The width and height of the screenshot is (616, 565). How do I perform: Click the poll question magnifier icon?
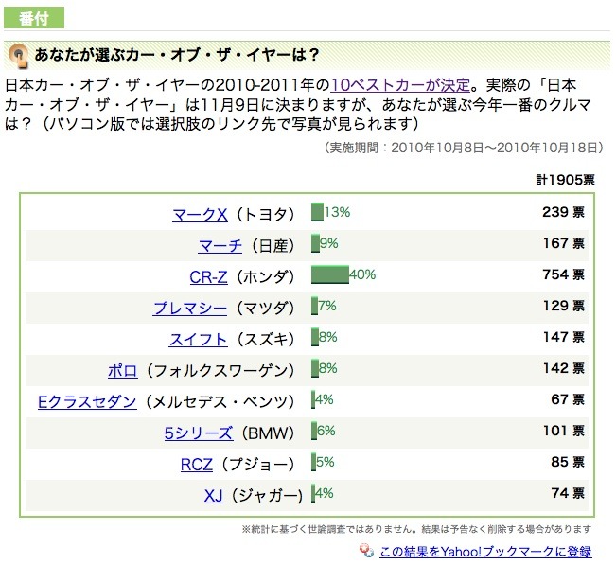19,55
